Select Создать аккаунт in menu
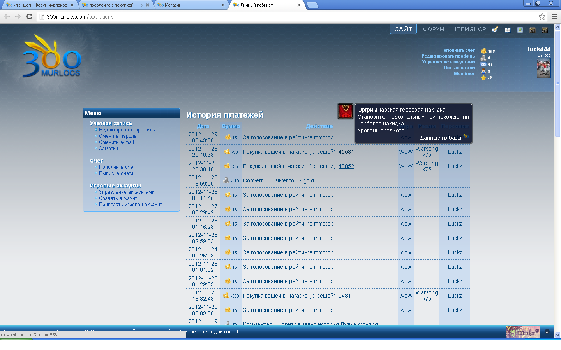This screenshot has width=561, height=350. pos(118,198)
